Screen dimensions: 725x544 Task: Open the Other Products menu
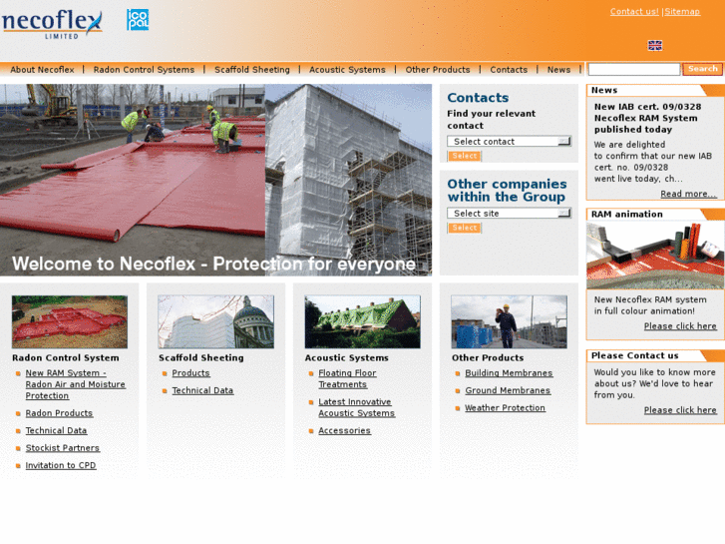pyautogui.click(x=438, y=70)
